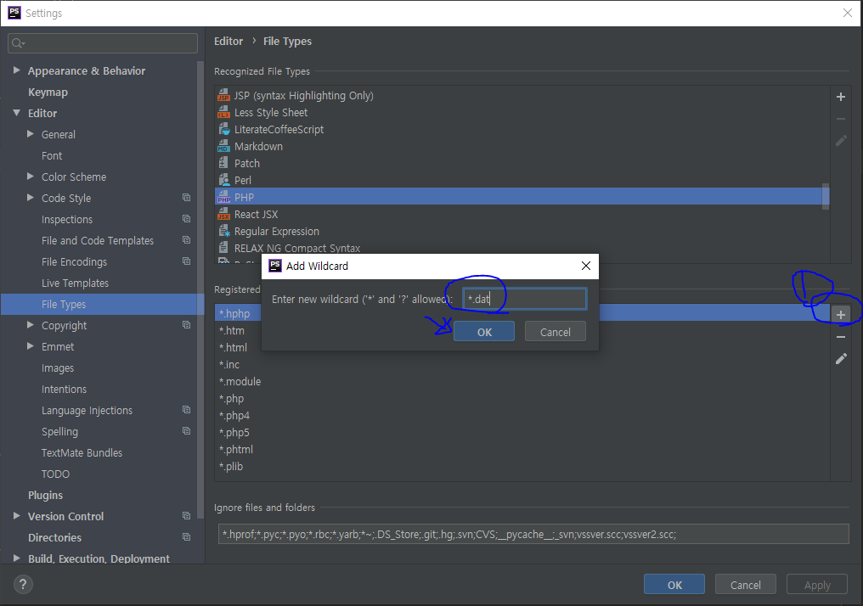Select the *.hphp registered pattern
The height and width of the screenshot is (606, 863).
click(x=234, y=313)
